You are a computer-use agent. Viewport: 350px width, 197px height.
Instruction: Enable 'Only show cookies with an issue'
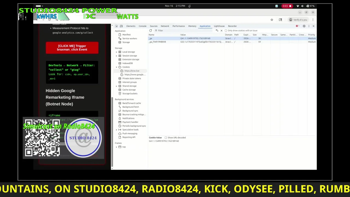(x=226, y=31)
